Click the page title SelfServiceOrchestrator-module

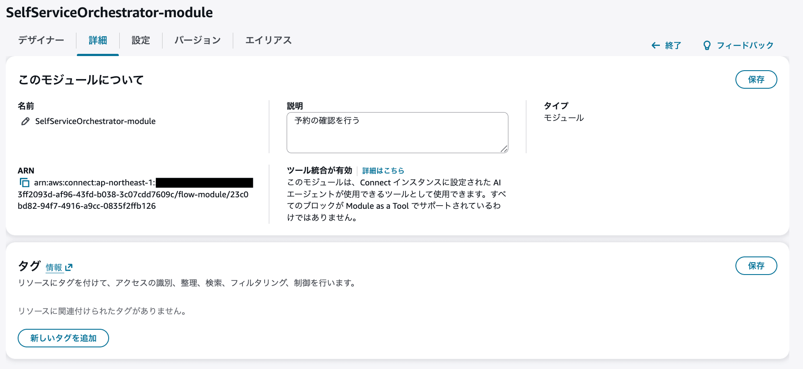[x=109, y=12]
